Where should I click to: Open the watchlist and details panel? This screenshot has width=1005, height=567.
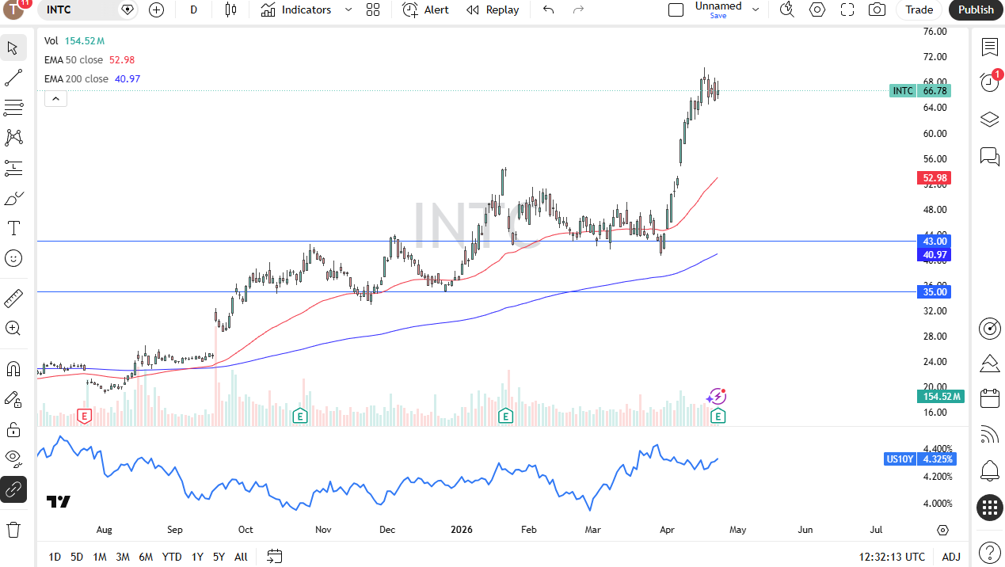click(989, 48)
